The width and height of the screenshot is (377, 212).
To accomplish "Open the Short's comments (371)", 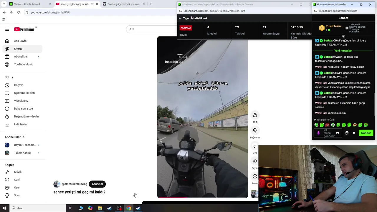I will point(255,146).
